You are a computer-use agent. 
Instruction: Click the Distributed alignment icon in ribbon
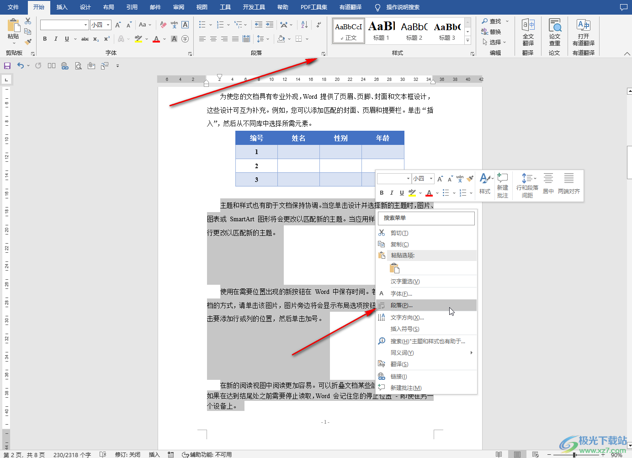point(246,39)
